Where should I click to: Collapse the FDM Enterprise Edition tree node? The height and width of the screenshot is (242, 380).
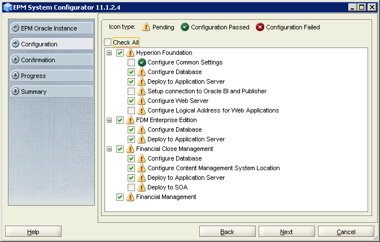pos(110,120)
